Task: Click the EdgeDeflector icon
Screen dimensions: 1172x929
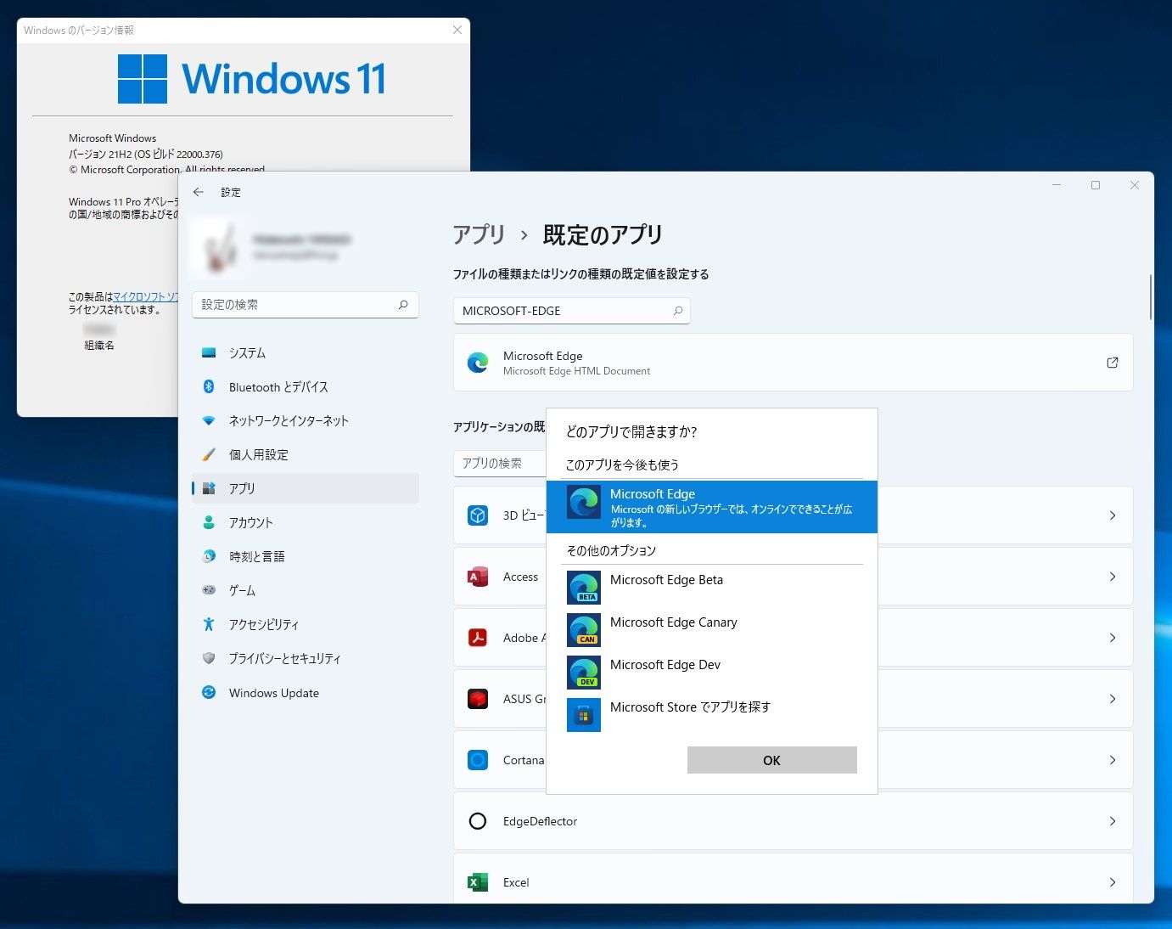Action: [478, 821]
